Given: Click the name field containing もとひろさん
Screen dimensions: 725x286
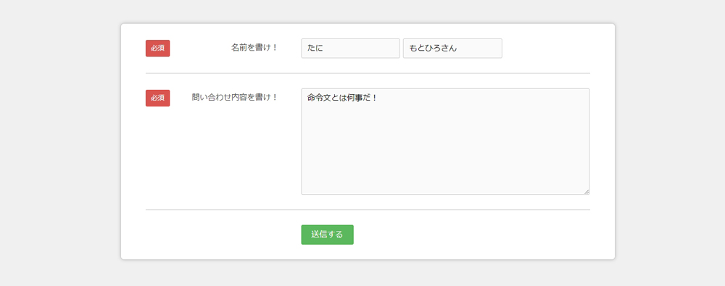Looking at the screenshot, I should [x=452, y=49].
